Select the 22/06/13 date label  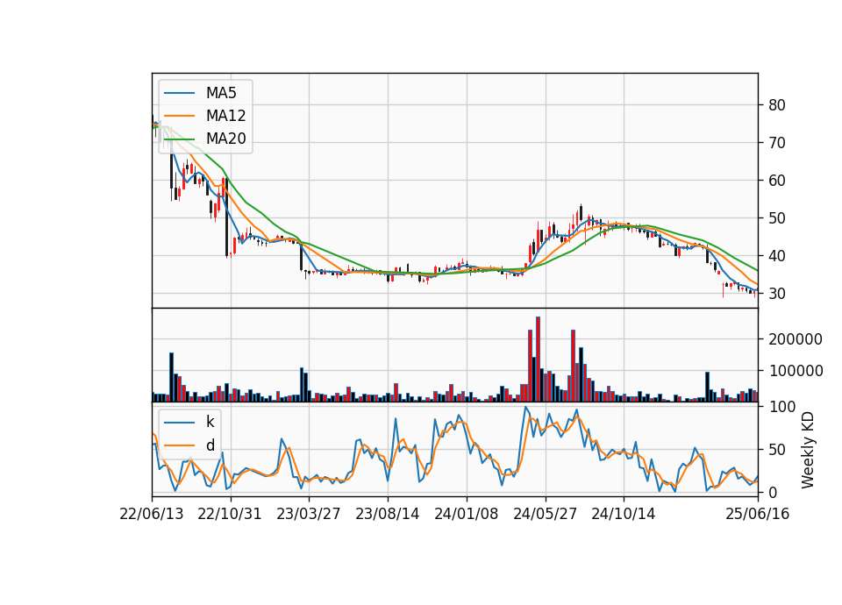point(152,514)
